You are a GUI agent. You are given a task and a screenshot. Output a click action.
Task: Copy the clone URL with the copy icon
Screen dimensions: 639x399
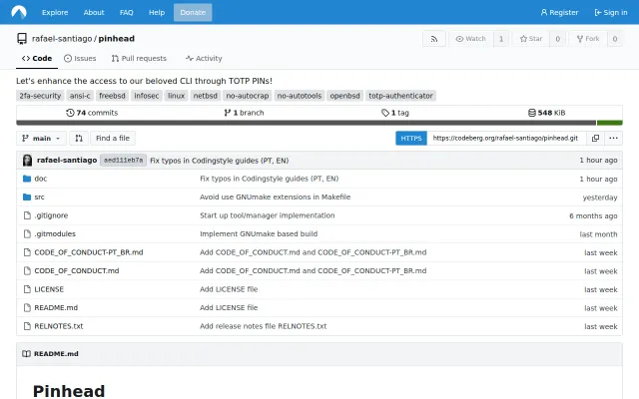coord(595,138)
